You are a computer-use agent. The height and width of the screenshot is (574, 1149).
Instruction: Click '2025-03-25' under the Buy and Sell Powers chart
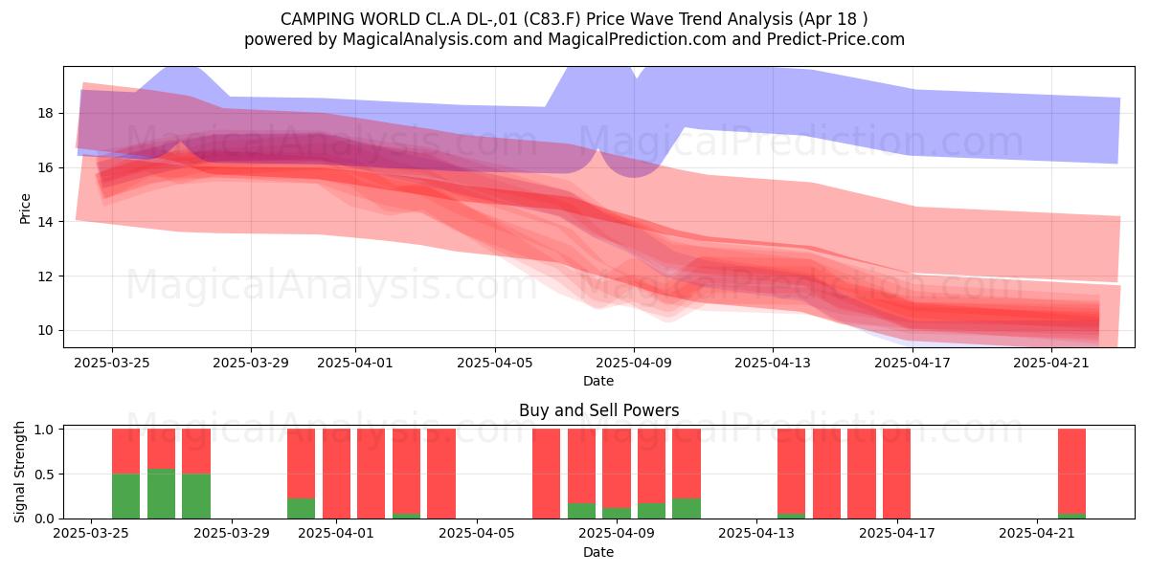tap(91, 534)
